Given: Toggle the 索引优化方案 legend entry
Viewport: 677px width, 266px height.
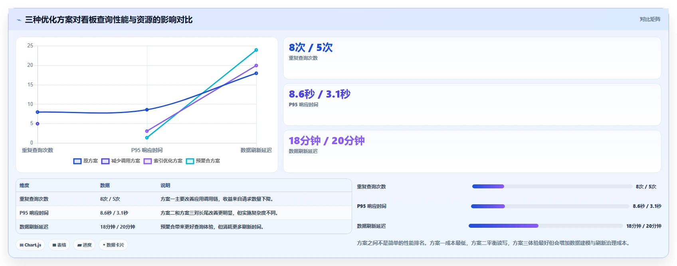Looking at the screenshot, I should click(x=163, y=161).
